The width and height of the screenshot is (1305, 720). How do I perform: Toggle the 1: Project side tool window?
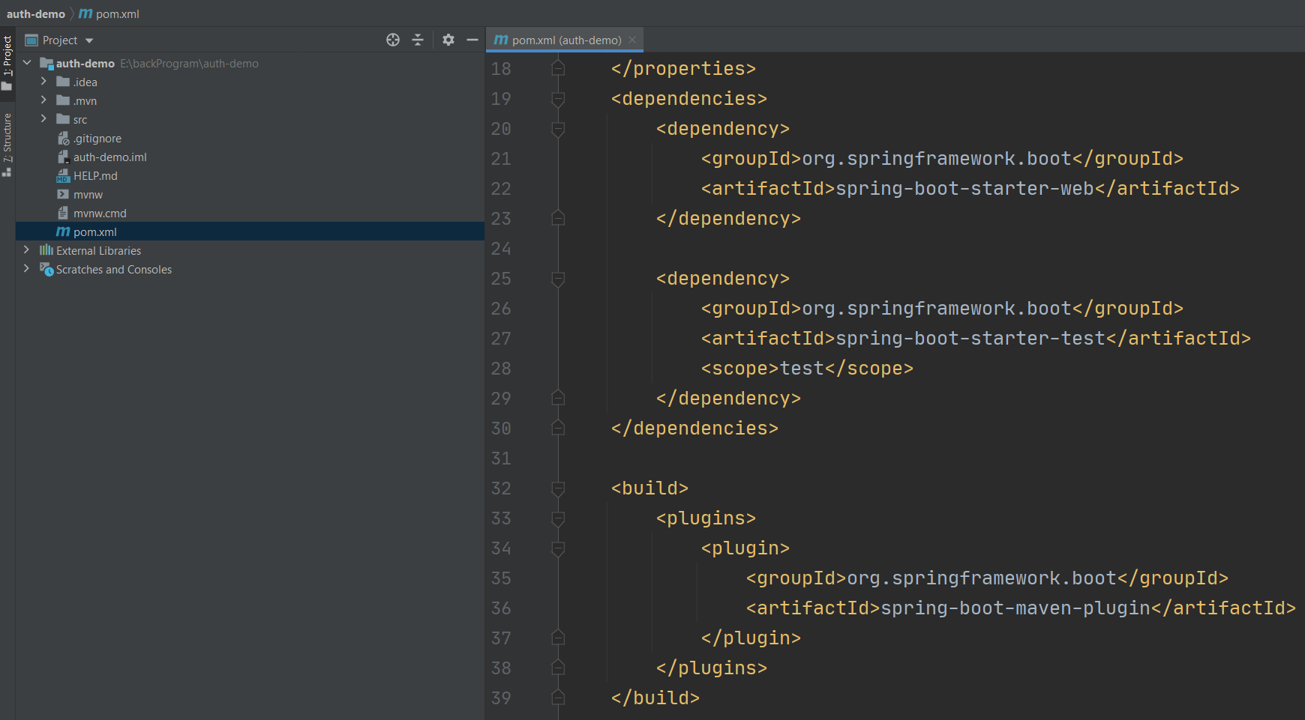pyautogui.click(x=7, y=64)
